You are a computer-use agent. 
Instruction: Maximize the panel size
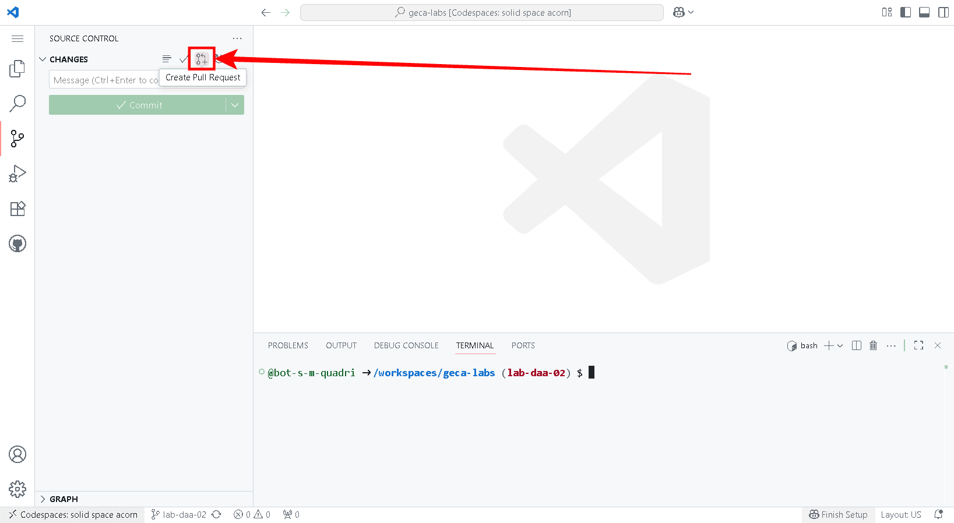point(919,345)
